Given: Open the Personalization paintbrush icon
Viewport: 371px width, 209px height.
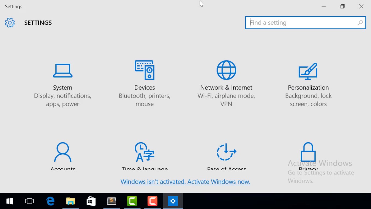Looking at the screenshot, I should pos(308,71).
